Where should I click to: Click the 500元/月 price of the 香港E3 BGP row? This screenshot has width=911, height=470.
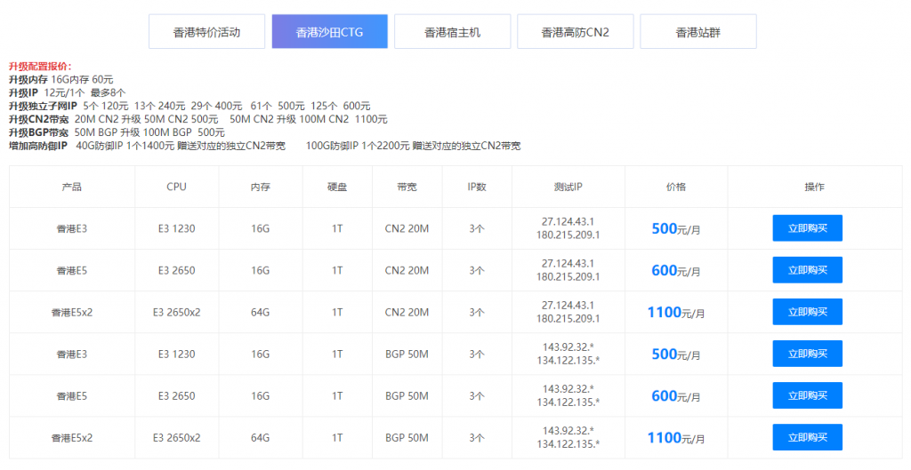tap(676, 354)
